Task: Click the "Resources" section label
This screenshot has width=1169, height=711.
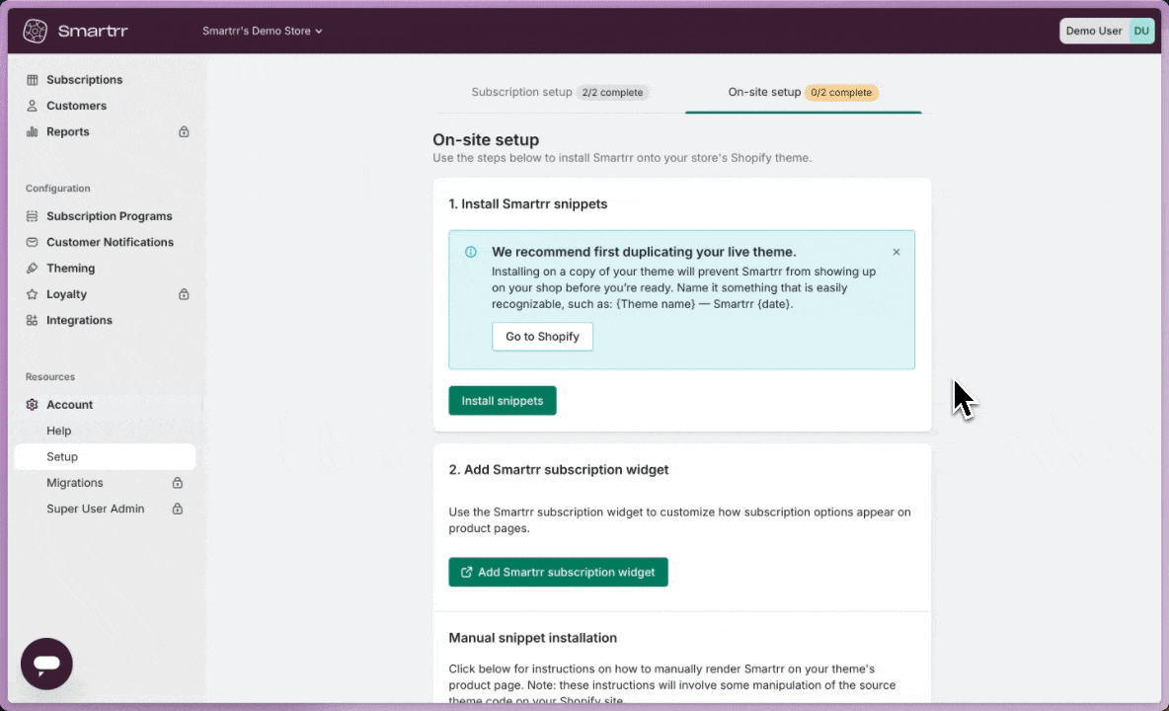Action: (x=50, y=377)
